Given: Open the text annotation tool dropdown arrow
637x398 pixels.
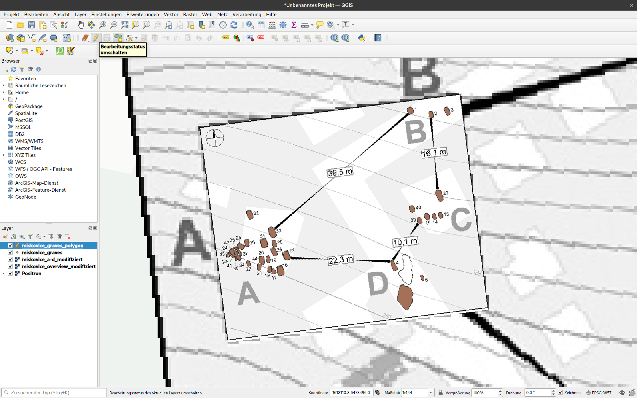Looking at the screenshot, I should [x=353, y=25].
